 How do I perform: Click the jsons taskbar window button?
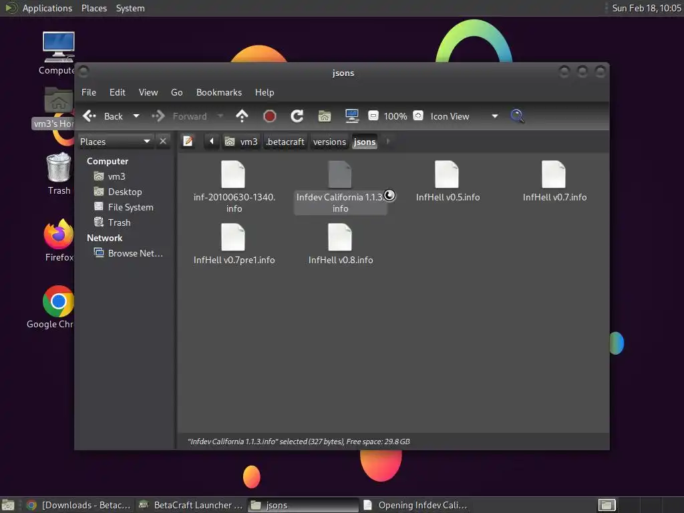tap(303, 505)
